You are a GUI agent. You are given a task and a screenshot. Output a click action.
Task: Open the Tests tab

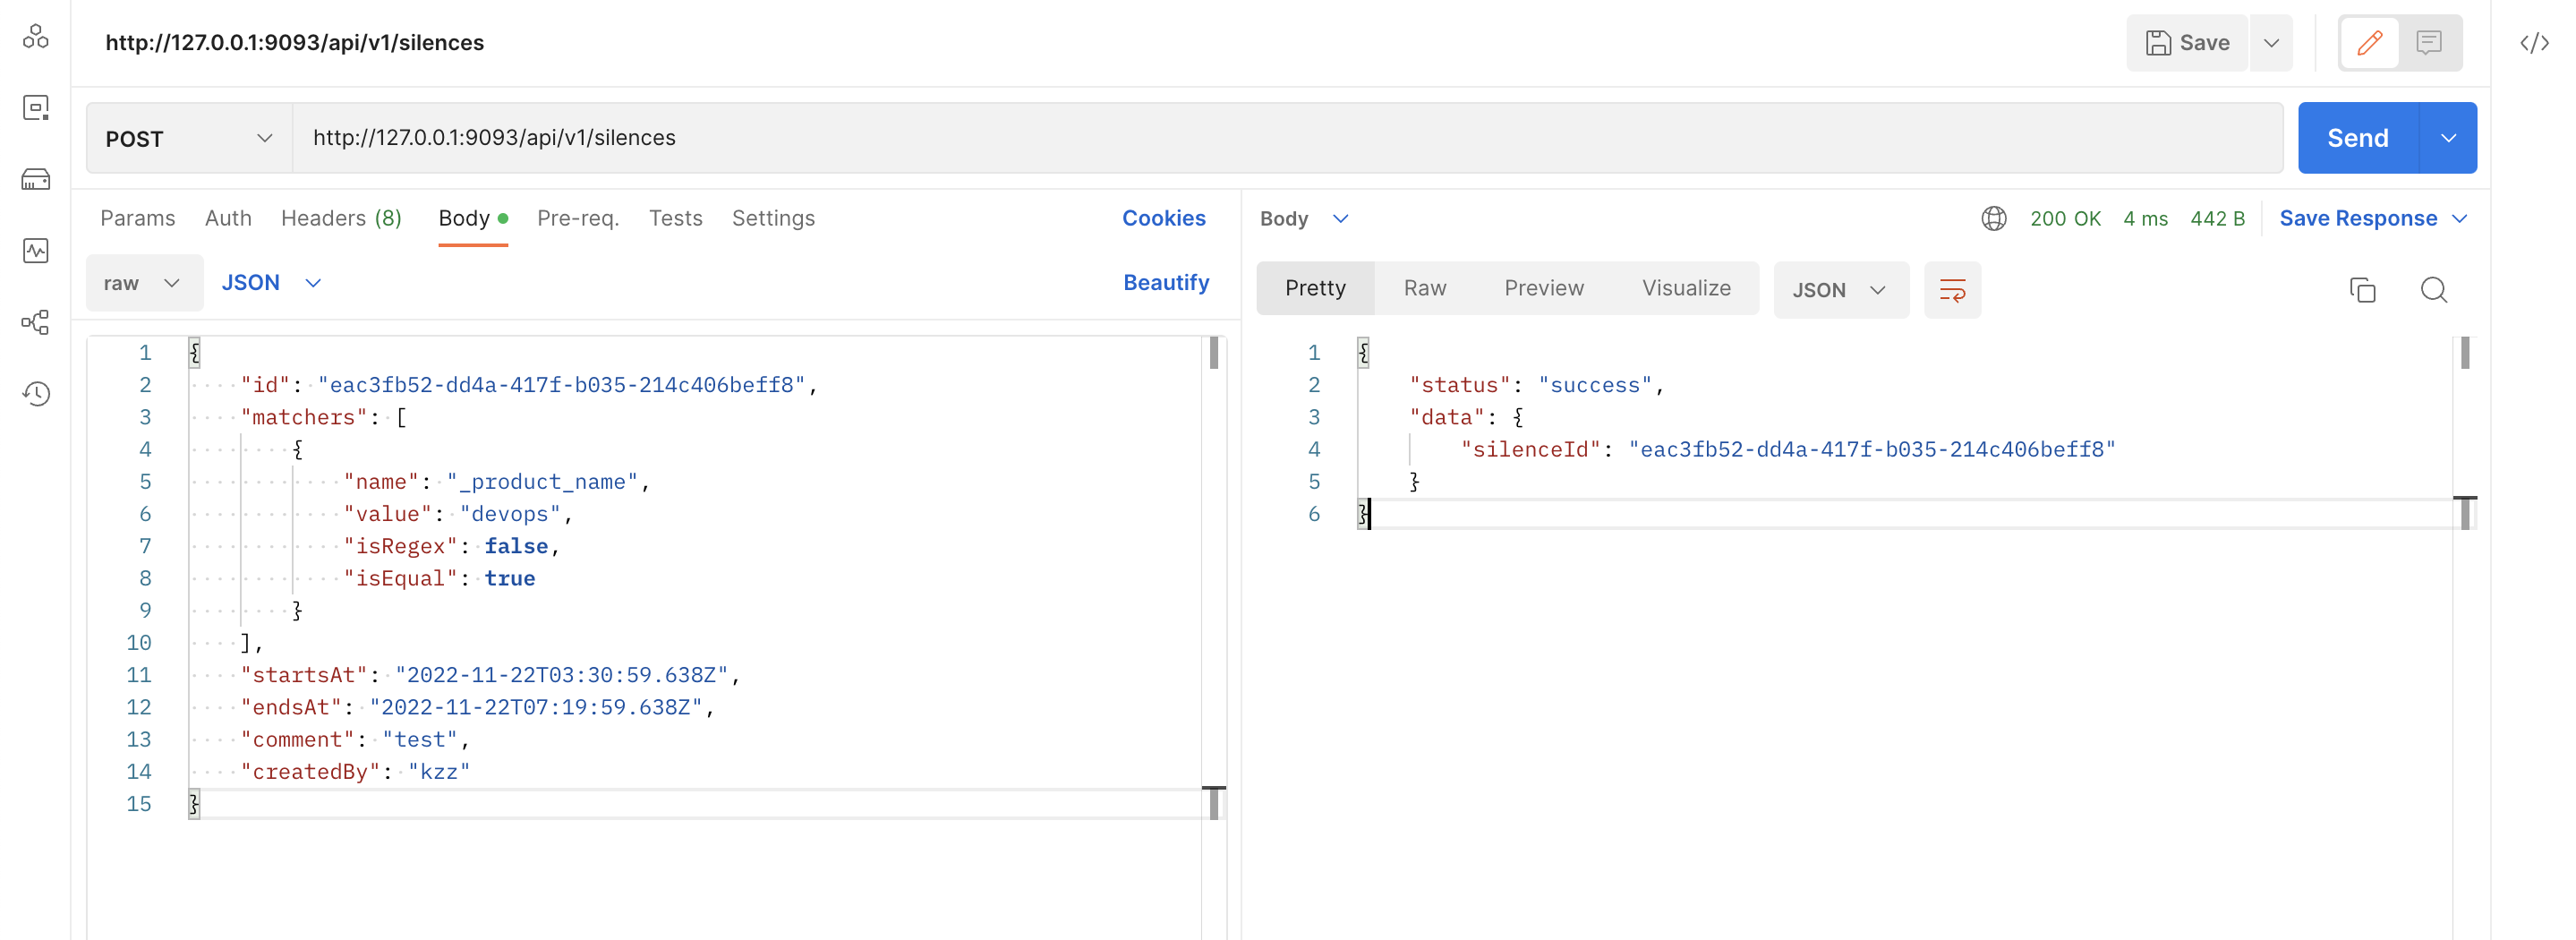tap(675, 219)
